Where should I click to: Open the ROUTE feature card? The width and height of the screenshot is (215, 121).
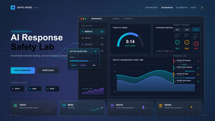(130, 108)
